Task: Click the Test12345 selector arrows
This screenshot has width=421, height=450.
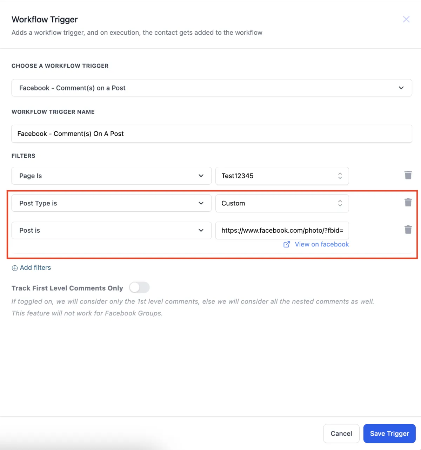Action: 340,176
